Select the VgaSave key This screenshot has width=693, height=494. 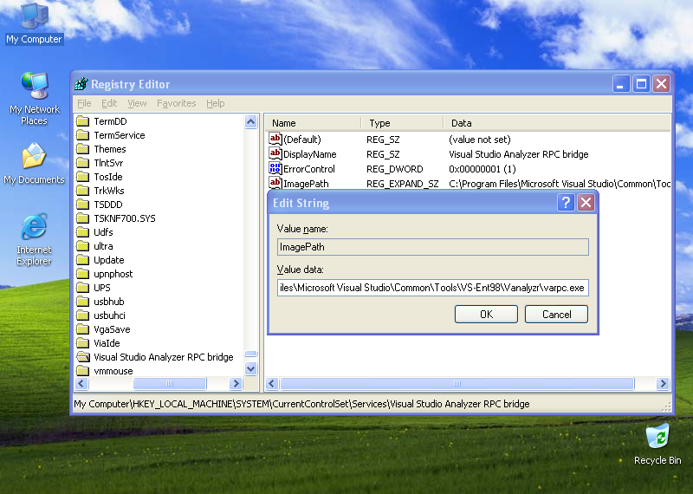[112, 329]
